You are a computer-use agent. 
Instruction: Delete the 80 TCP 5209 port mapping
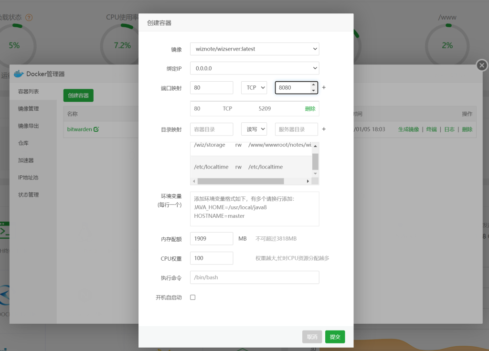[310, 109]
